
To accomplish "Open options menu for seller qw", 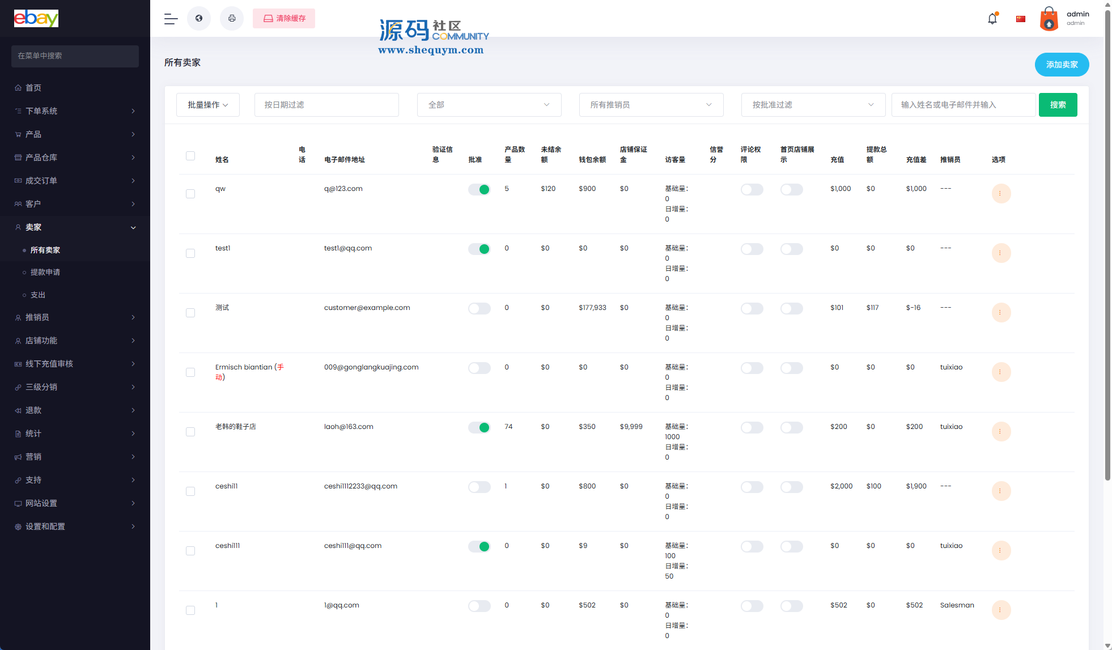I will (1000, 194).
